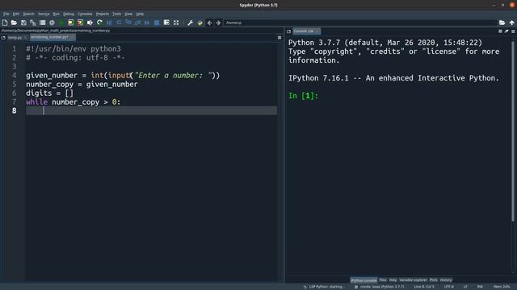Click line number 4 in editor gutter

[15, 76]
